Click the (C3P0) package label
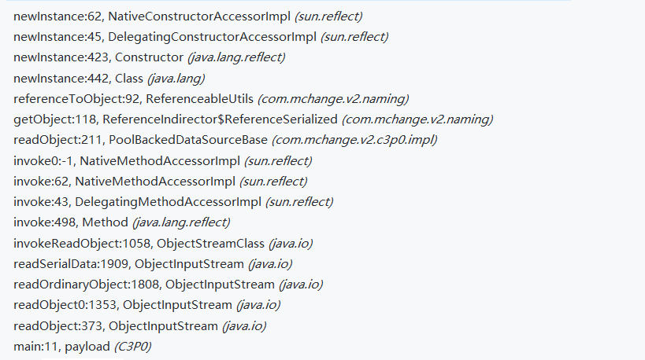This screenshot has height=360, width=645. click(132, 346)
